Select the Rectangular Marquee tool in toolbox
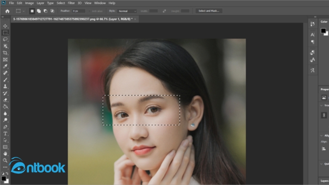Screen dimensions: 329x185 5,33
